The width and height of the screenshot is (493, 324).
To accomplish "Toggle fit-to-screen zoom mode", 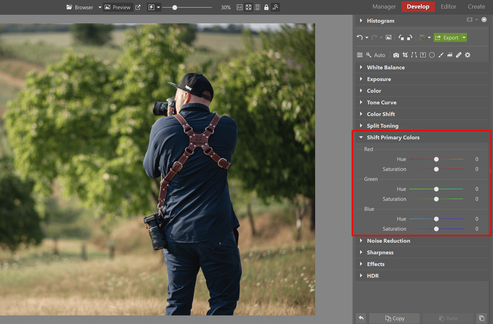I will point(249,7).
